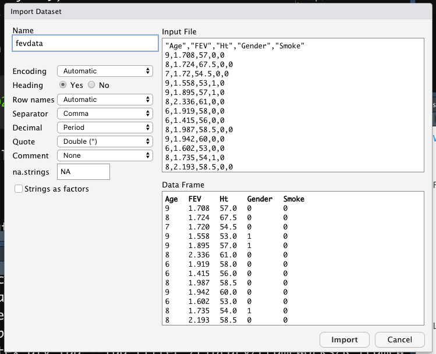The image size is (436, 354).
Task: Open the Encoding dropdown
Action: pos(105,71)
